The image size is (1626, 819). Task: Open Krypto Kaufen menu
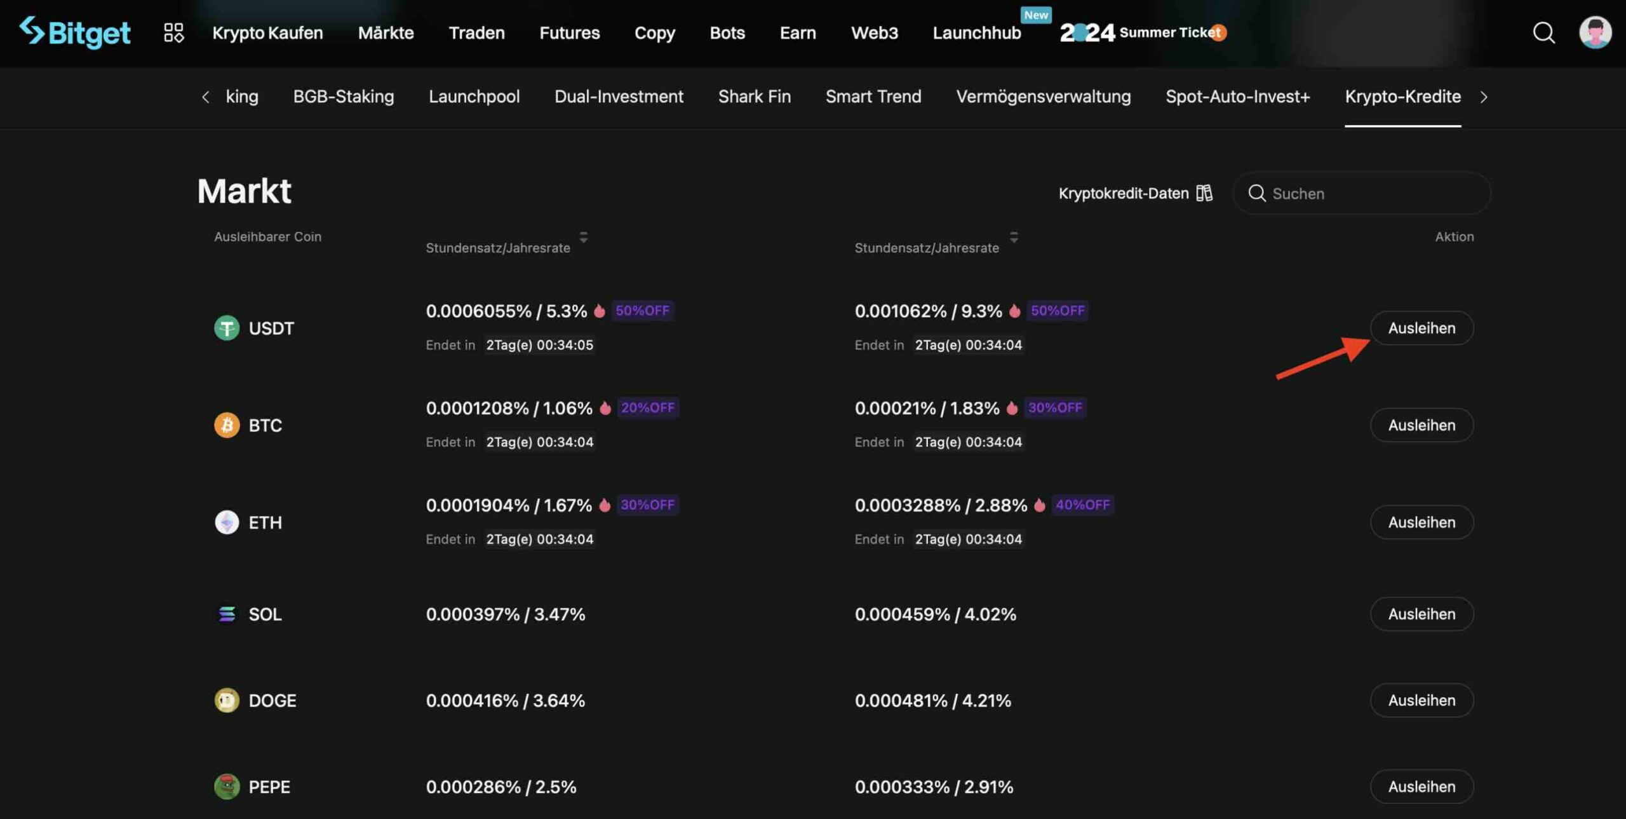click(x=267, y=32)
